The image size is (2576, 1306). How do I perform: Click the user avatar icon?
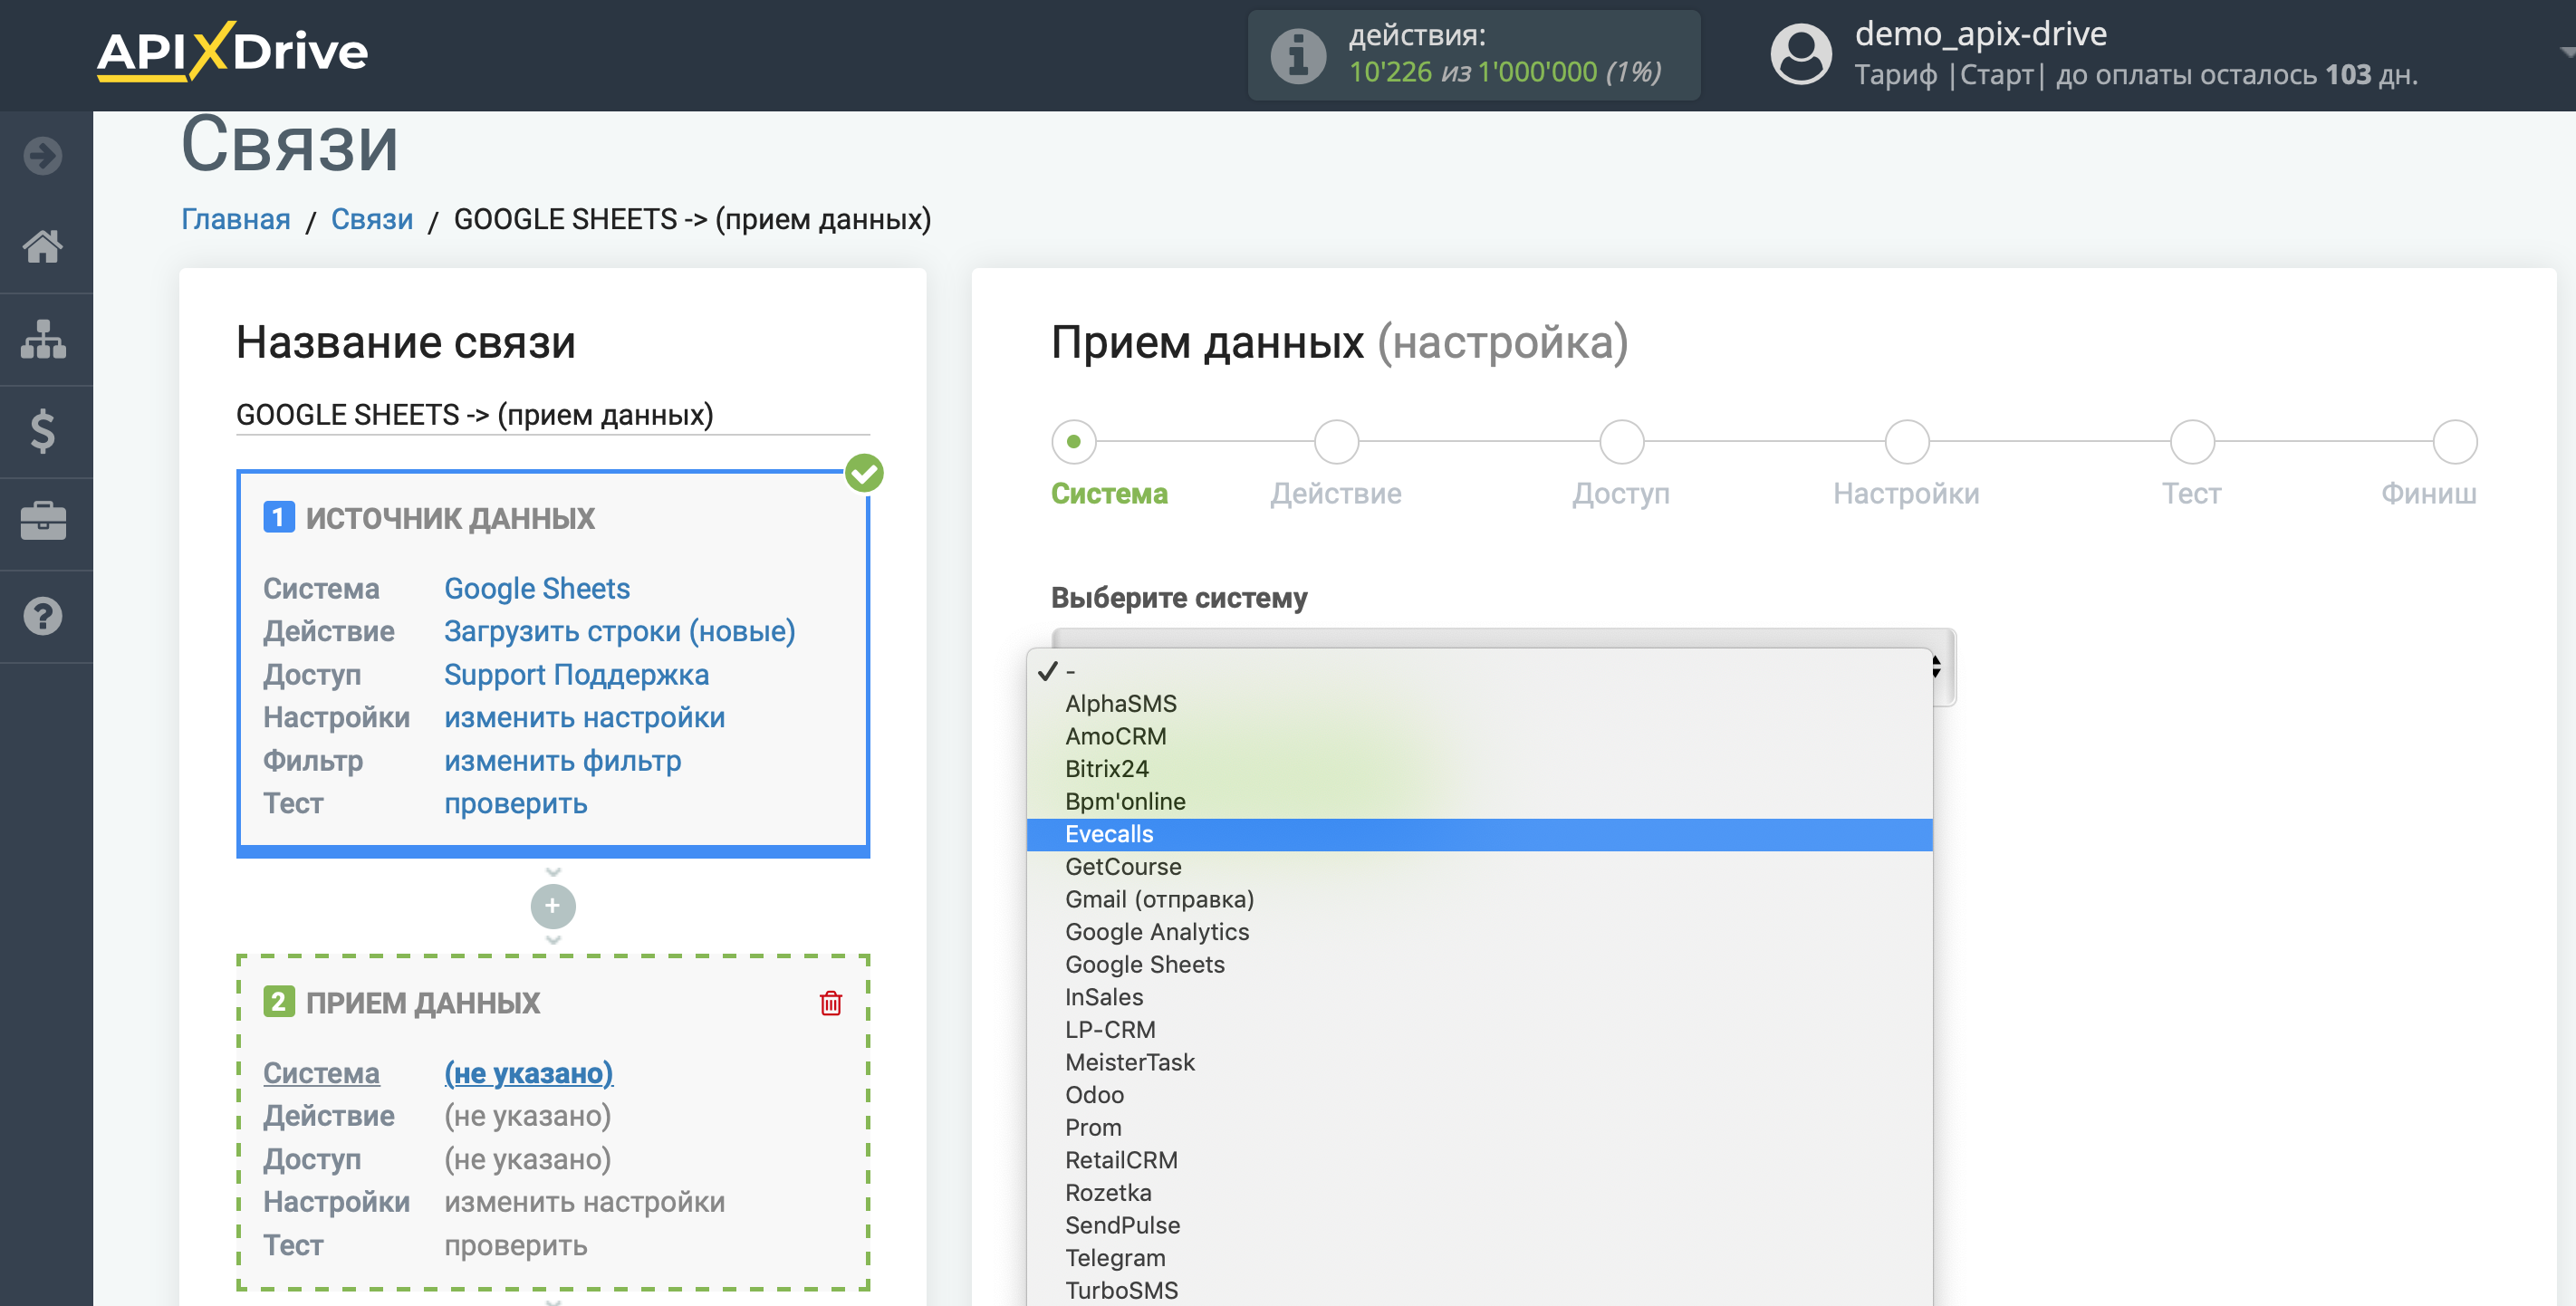pos(1801,54)
